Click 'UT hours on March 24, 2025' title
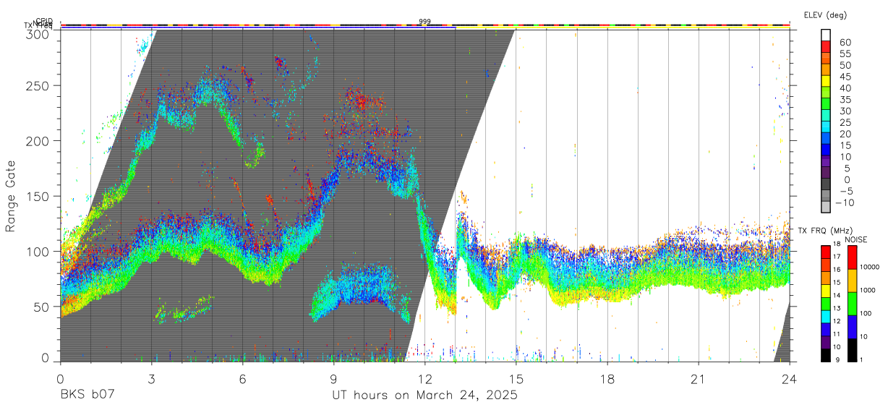Screen dimensions: 888x410 [424, 396]
